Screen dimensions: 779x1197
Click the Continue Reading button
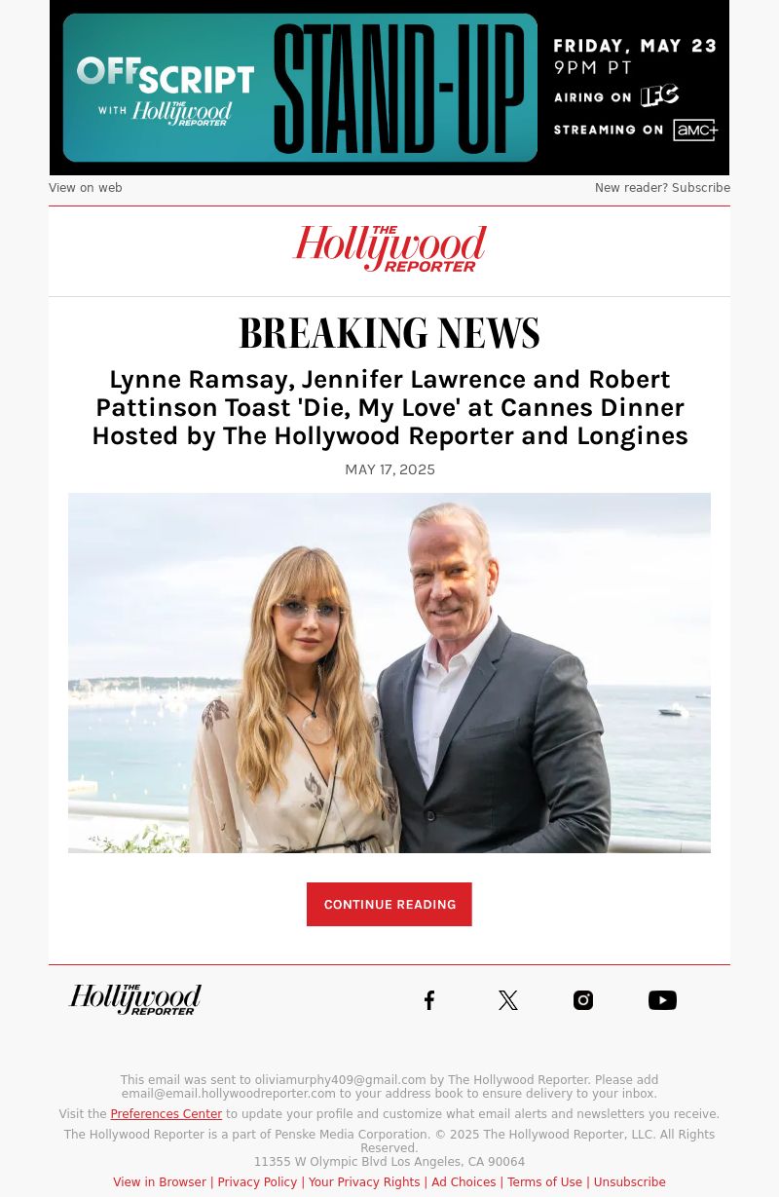click(389, 904)
